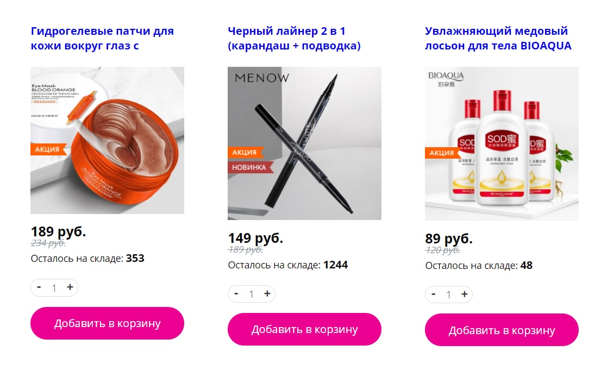Screen dimensions: 601x370
Task: Add black liner 2 in 1 to cart
Action: pyautogui.click(x=304, y=329)
